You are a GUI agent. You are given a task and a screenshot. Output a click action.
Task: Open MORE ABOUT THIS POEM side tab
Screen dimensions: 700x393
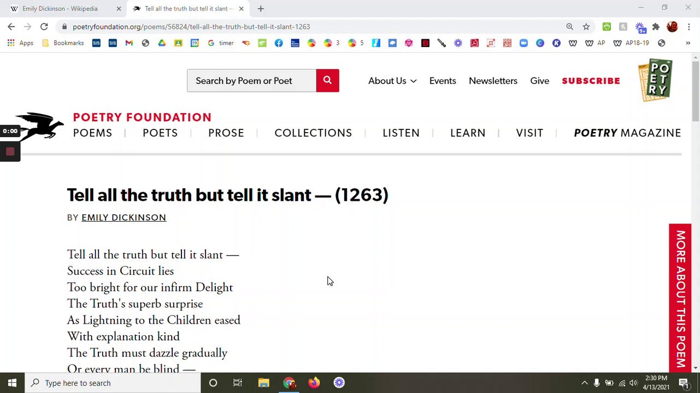tap(680, 298)
